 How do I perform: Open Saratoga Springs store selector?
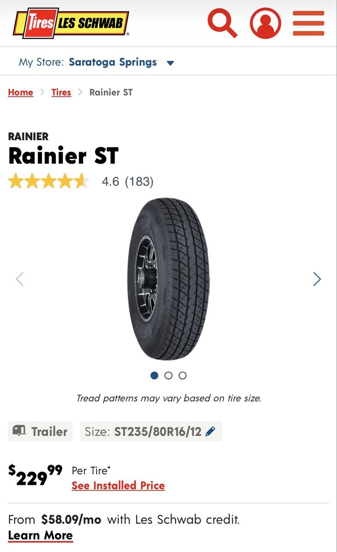113,62
